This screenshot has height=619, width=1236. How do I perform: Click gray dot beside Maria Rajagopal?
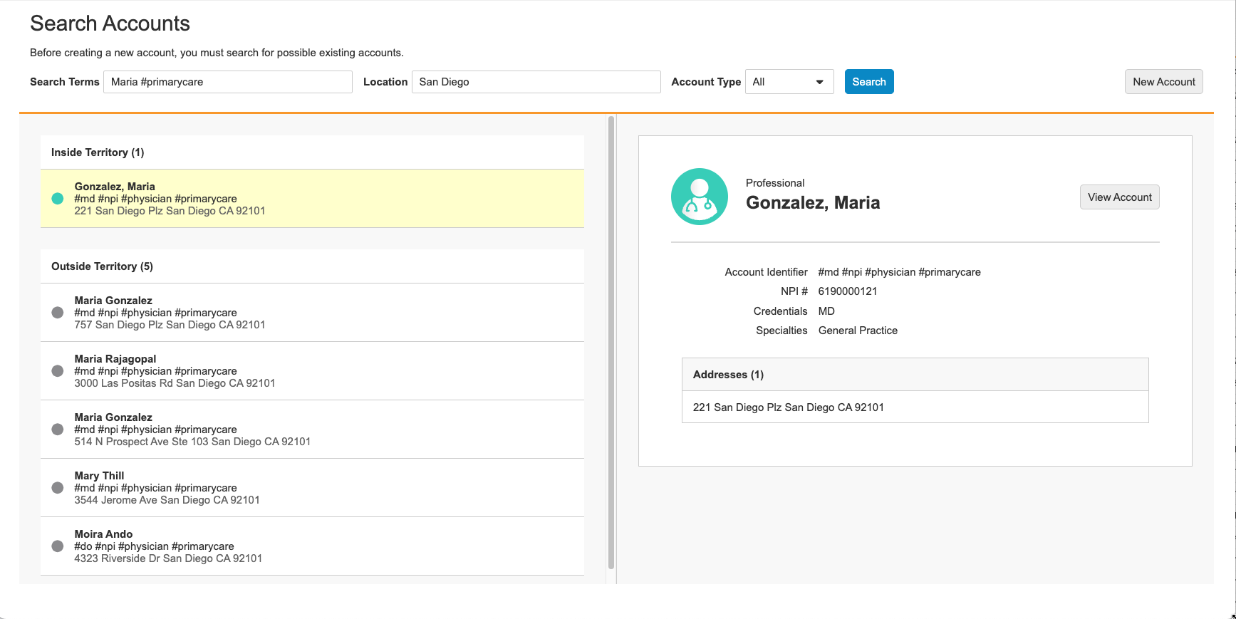(58, 371)
